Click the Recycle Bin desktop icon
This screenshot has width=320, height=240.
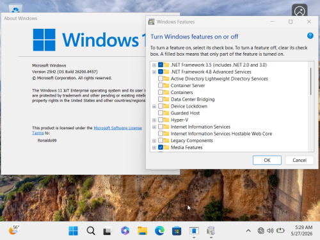click(x=15, y=8)
